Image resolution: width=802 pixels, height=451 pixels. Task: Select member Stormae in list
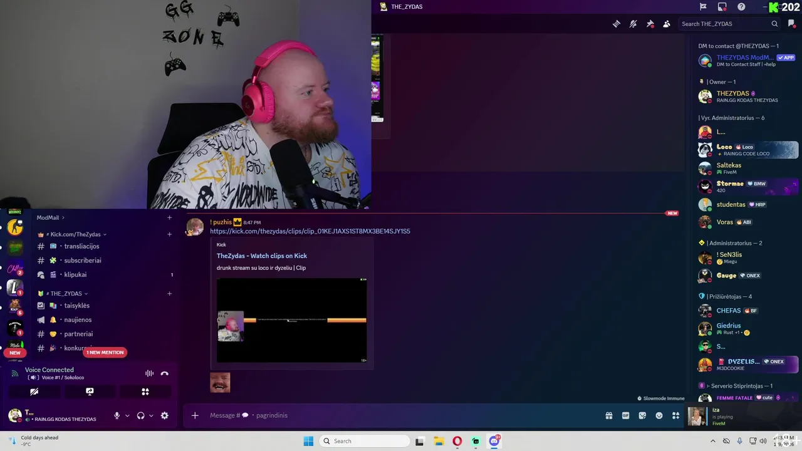point(747,186)
